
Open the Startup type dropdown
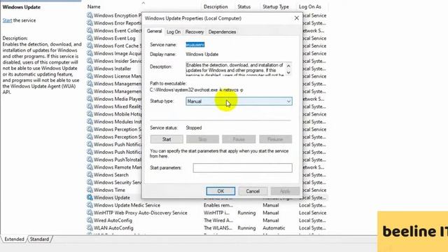pyautogui.click(x=239, y=101)
